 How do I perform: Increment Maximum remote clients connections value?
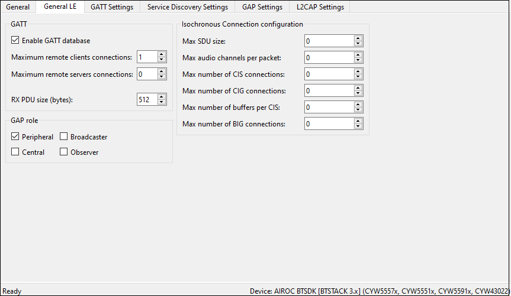tap(162, 54)
